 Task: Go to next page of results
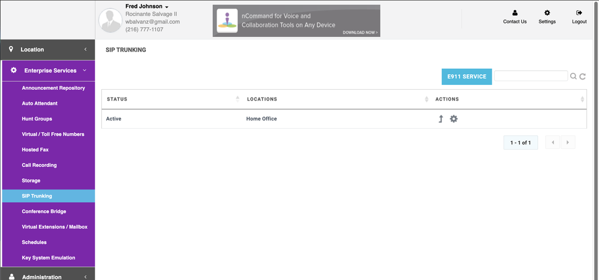point(568,142)
